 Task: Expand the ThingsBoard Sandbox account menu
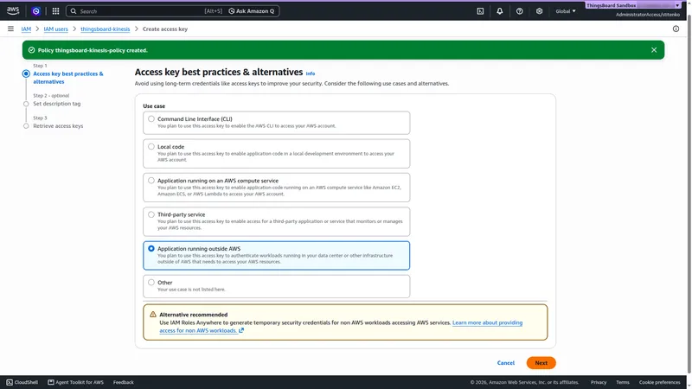(632, 5)
